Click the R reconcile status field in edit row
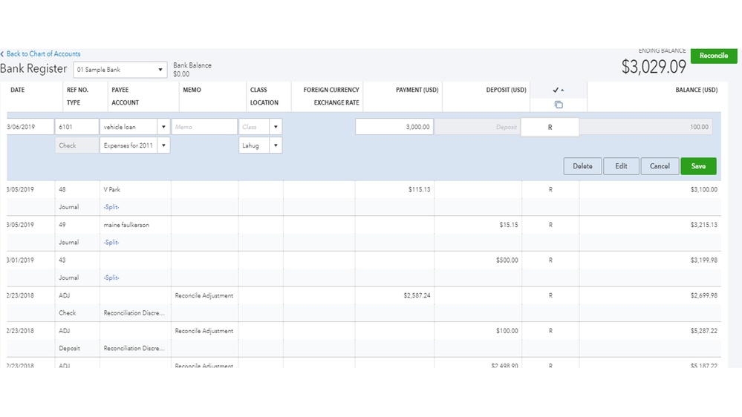The height and width of the screenshot is (417, 742). pos(550,127)
